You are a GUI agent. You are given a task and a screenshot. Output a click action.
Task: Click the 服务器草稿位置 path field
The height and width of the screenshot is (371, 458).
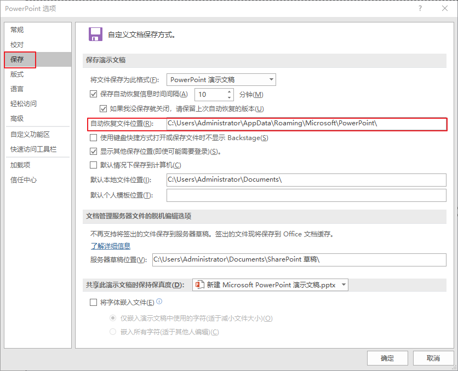coord(299,259)
